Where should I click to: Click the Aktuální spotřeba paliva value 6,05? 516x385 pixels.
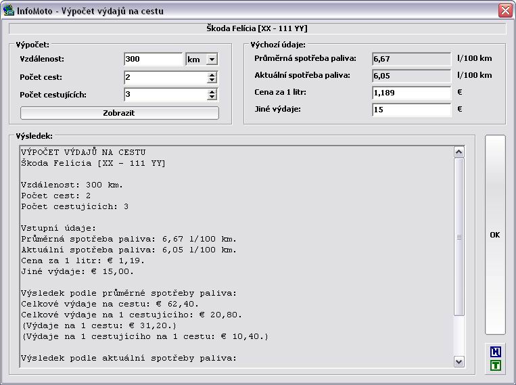(x=411, y=76)
